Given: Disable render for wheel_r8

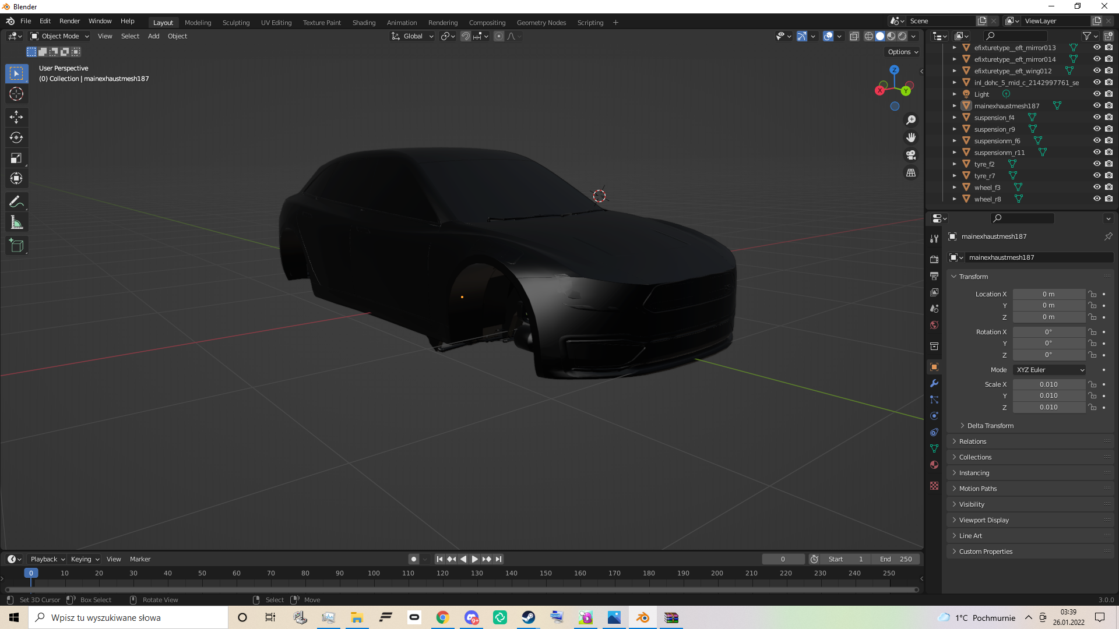Looking at the screenshot, I should coord(1109,199).
